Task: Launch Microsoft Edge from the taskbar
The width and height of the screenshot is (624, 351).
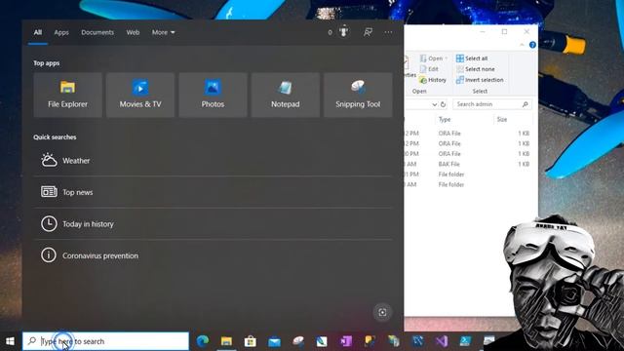Action: (x=203, y=341)
